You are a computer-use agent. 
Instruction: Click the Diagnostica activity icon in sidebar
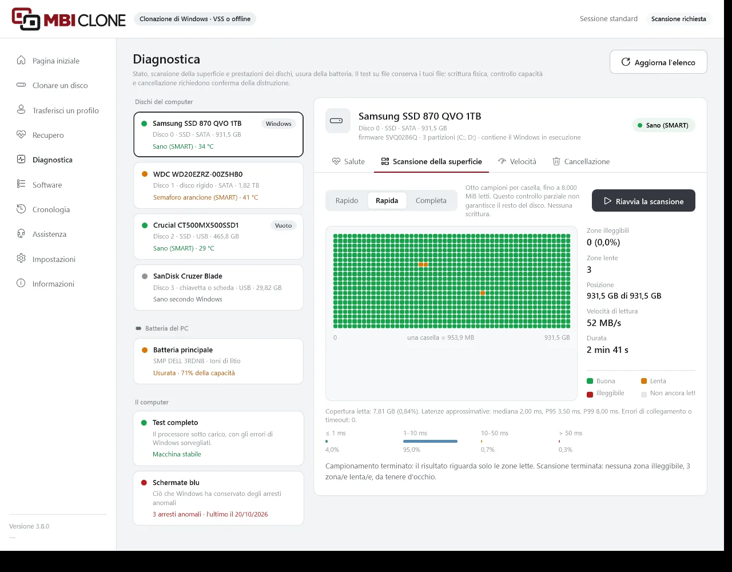tap(21, 160)
